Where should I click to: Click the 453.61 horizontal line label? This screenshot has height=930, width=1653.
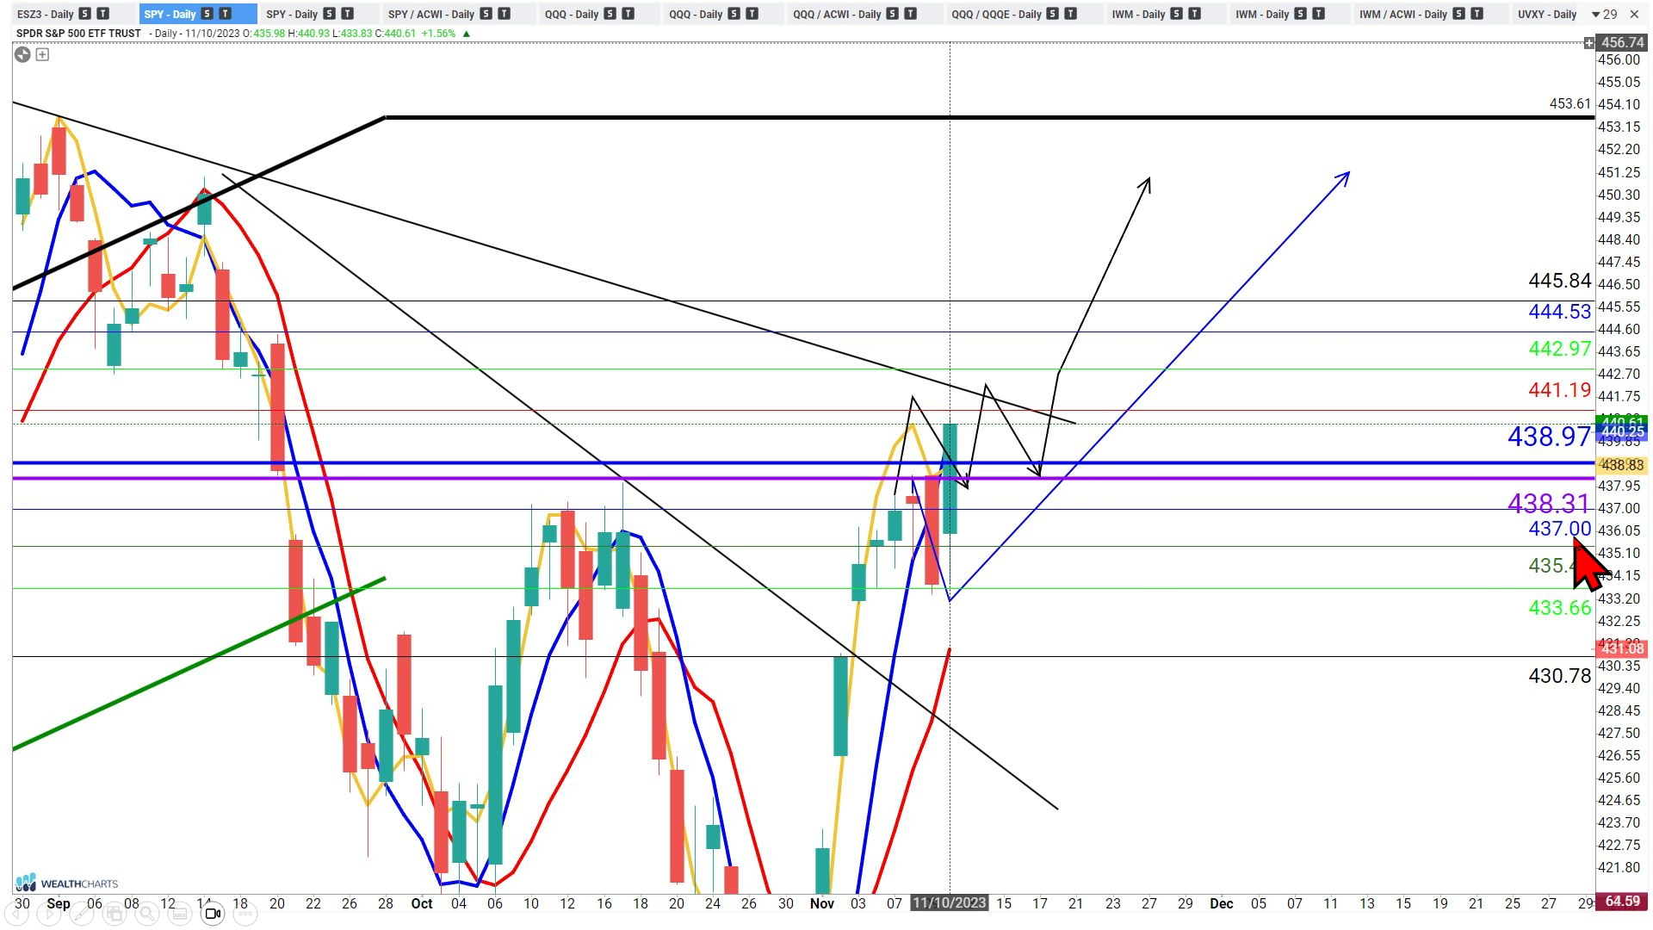tap(1569, 103)
